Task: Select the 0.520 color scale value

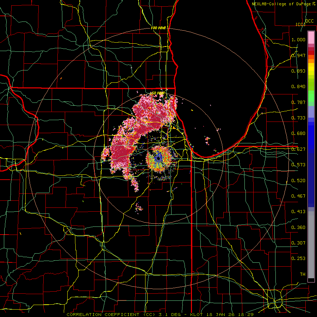Action: (298, 180)
